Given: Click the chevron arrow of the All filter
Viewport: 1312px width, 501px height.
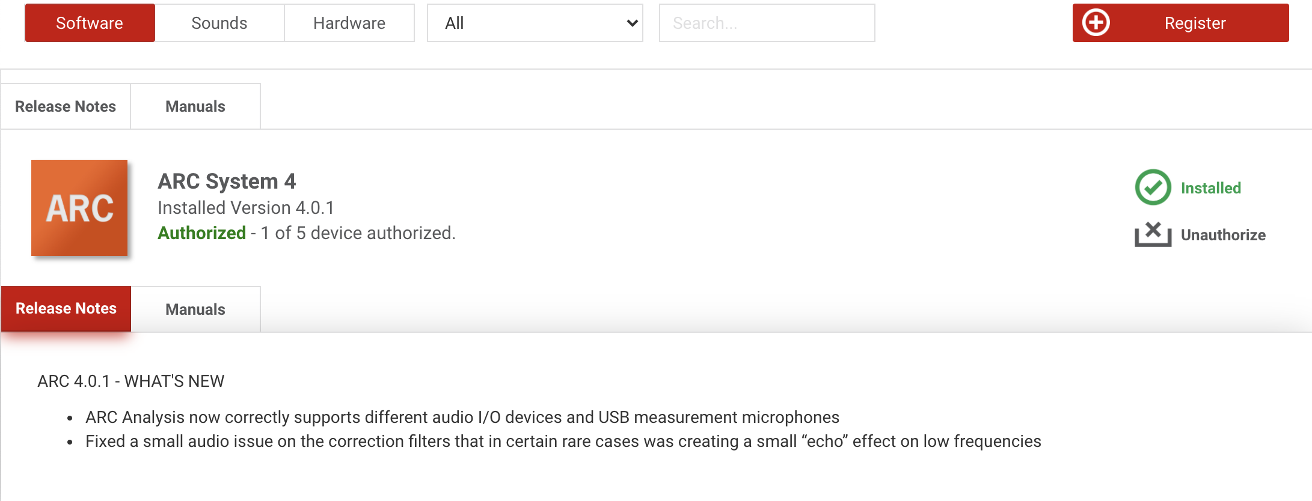Looking at the screenshot, I should [631, 23].
